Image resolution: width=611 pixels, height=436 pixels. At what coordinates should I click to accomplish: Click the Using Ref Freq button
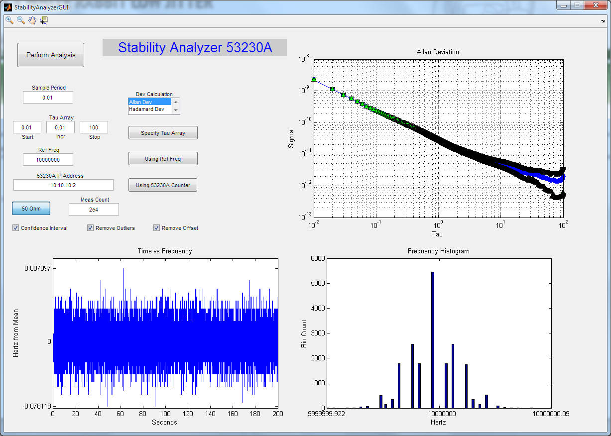tap(163, 159)
